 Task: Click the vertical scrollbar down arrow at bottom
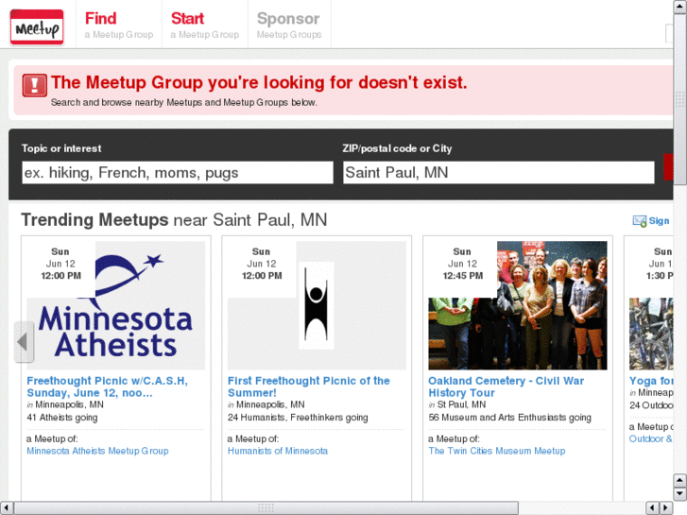680,494
